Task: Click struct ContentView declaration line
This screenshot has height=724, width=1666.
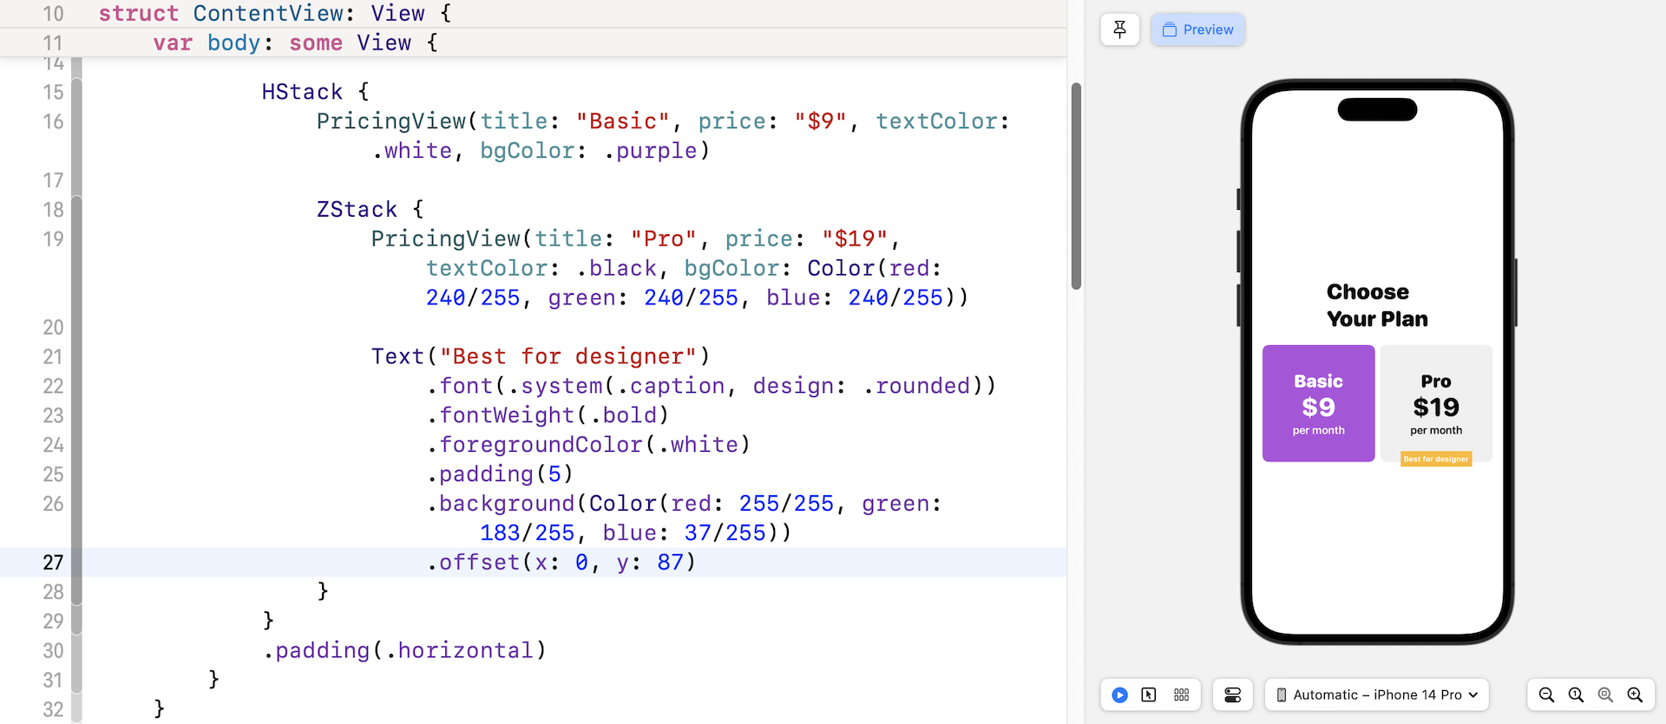Action: click(x=274, y=14)
